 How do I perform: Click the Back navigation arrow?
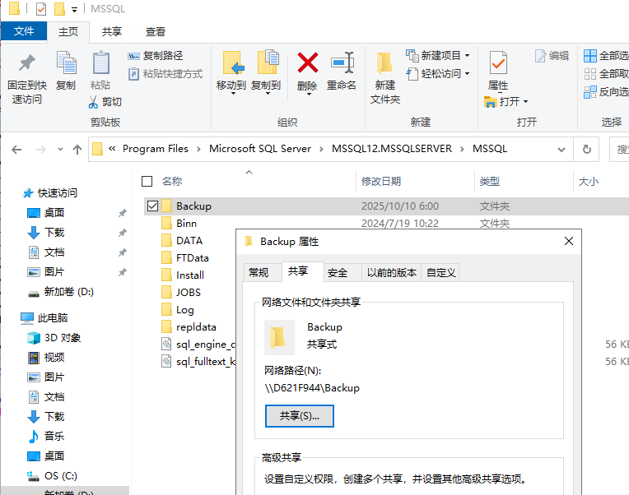tap(16, 150)
